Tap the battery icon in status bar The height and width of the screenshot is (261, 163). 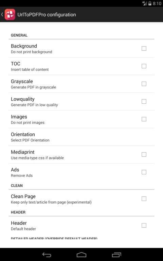click(150, 3)
